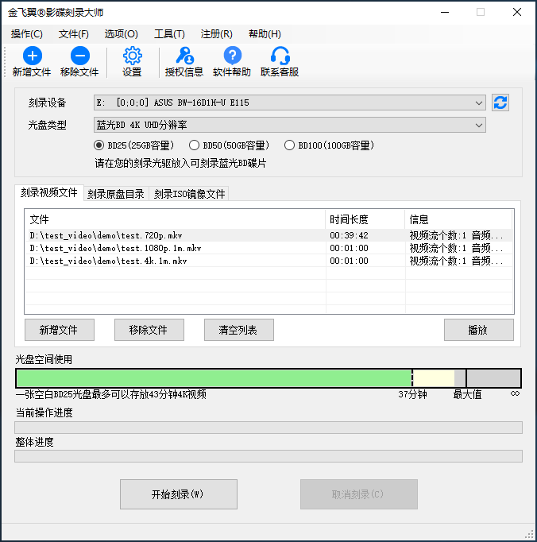537x542 pixels.
Task: Switch to 刻录视频文件 tab
Action: click(49, 192)
